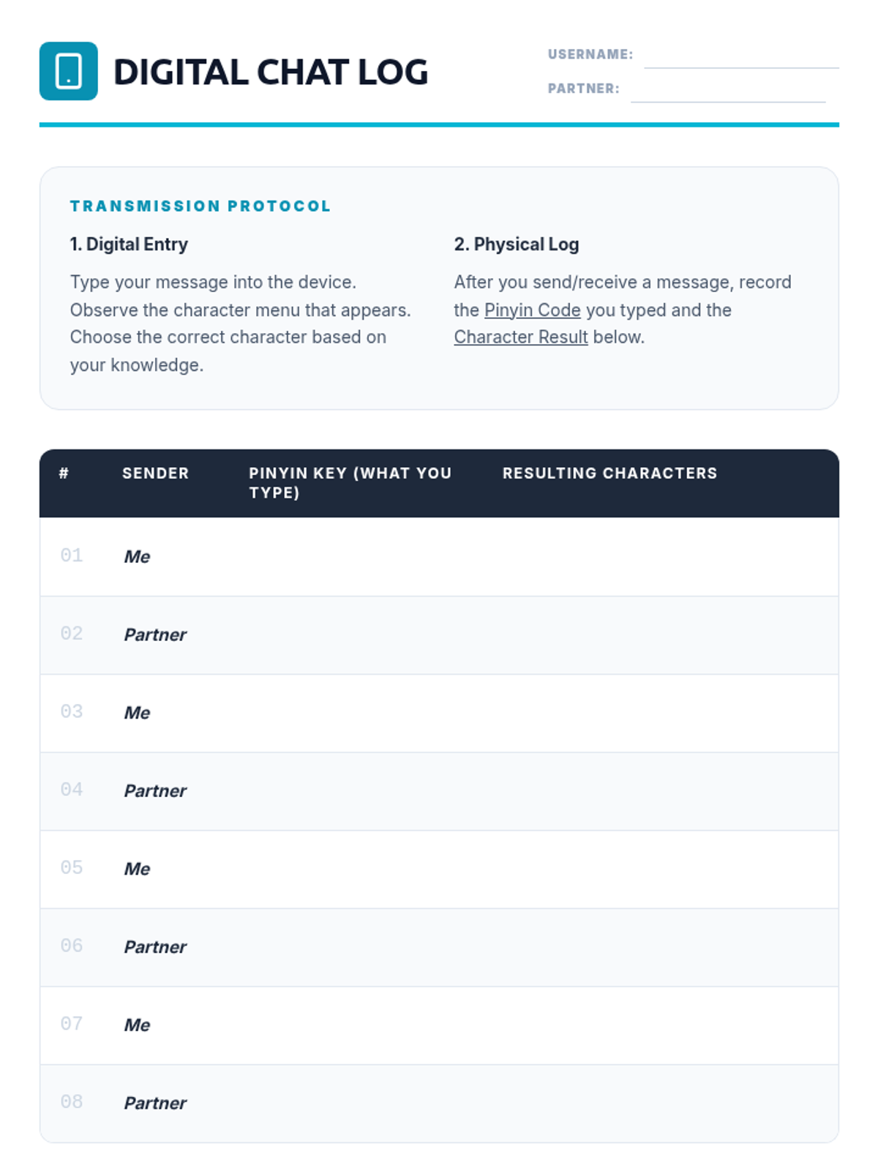Click the resulting characters cell in row 04
This screenshot has width=878, height=1171.
(658, 791)
